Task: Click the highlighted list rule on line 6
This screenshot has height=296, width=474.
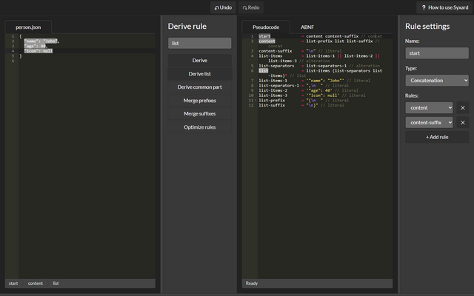Action: click(x=264, y=71)
